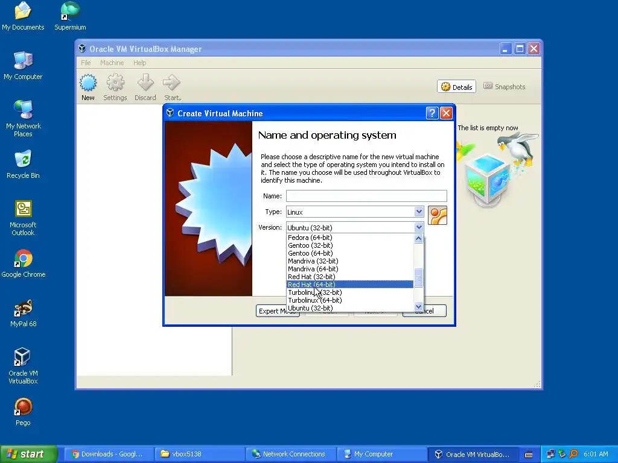This screenshot has height=463, width=618.
Task: Click the version list scroll down arrow
Action: pos(419,306)
